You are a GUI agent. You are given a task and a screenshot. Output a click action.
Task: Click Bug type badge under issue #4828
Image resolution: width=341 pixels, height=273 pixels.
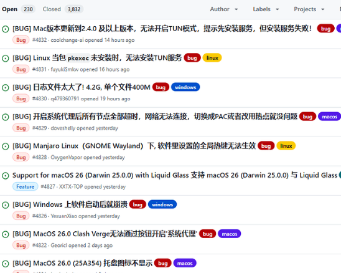click(21, 157)
